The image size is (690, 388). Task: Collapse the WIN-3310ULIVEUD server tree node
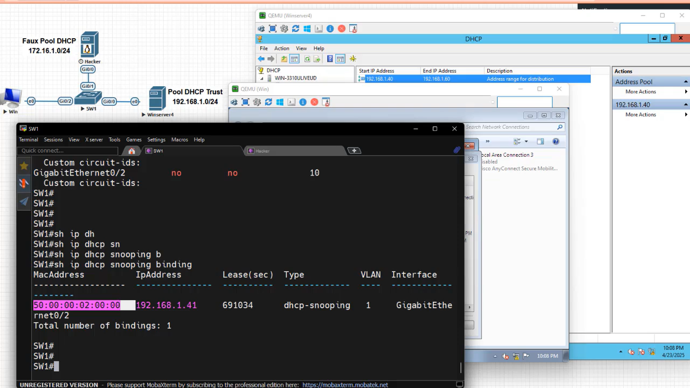[x=262, y=78]
